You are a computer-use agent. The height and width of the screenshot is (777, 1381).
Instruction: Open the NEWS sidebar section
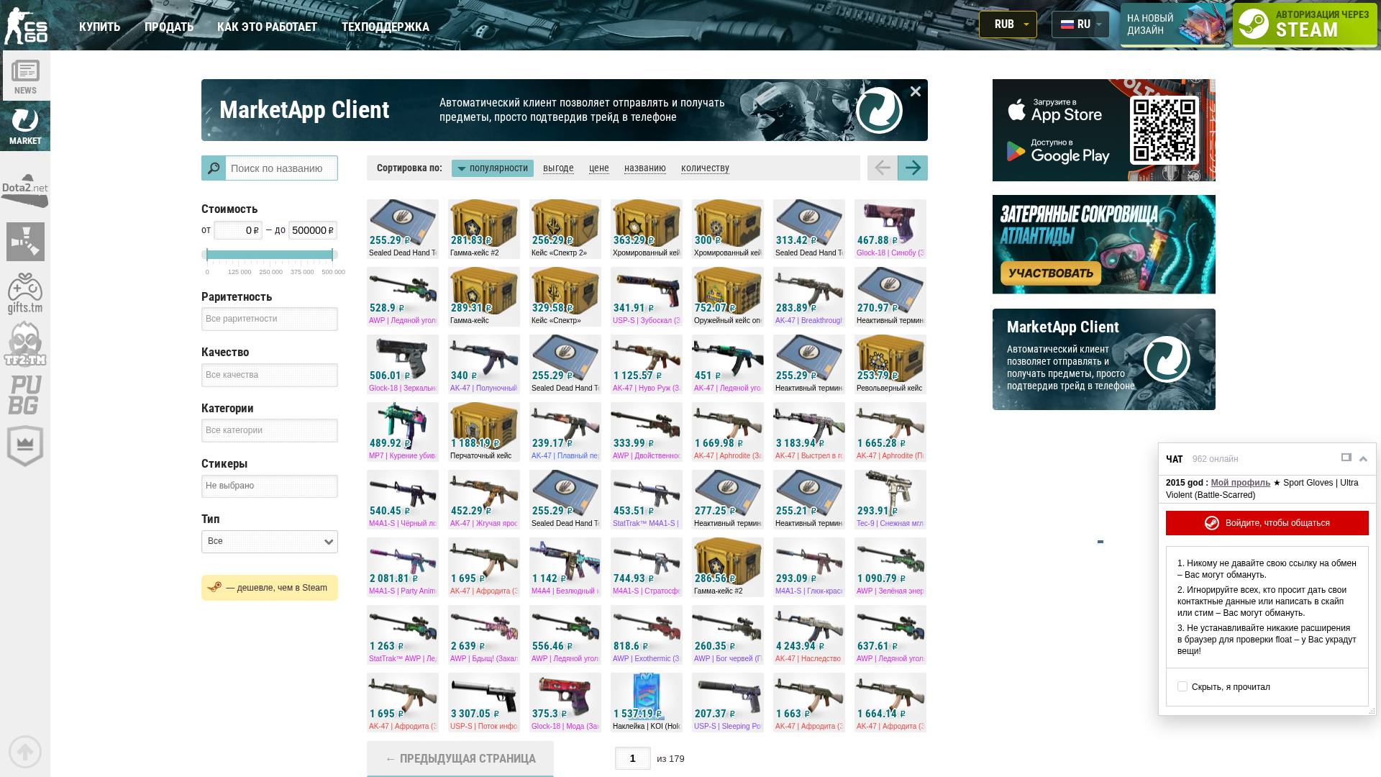tap(25, 76)
